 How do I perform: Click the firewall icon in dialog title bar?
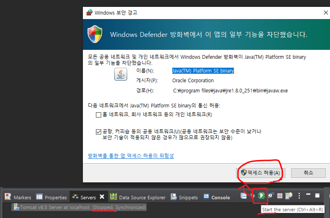(89, 13)
